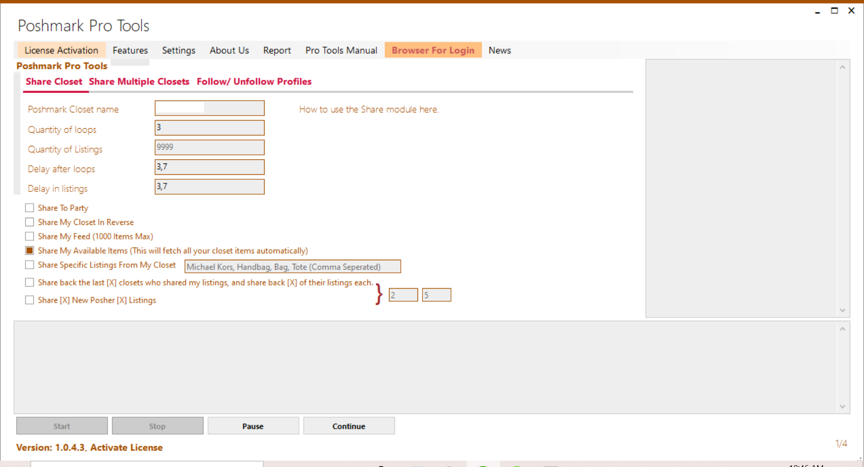Click the Pause button

pos(253,426)
